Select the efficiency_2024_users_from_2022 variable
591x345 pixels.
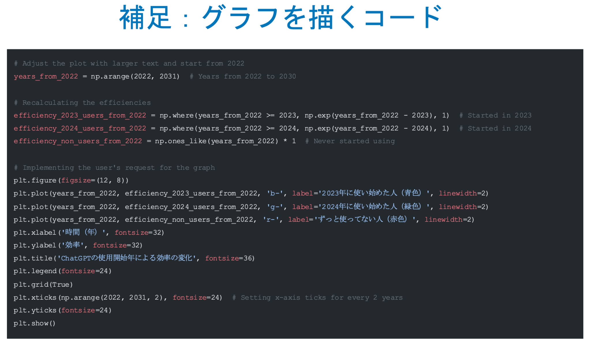(x=80, y=128)
